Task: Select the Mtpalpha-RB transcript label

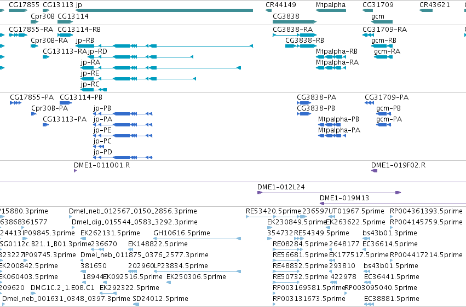Action: click(x=337, y=51)
